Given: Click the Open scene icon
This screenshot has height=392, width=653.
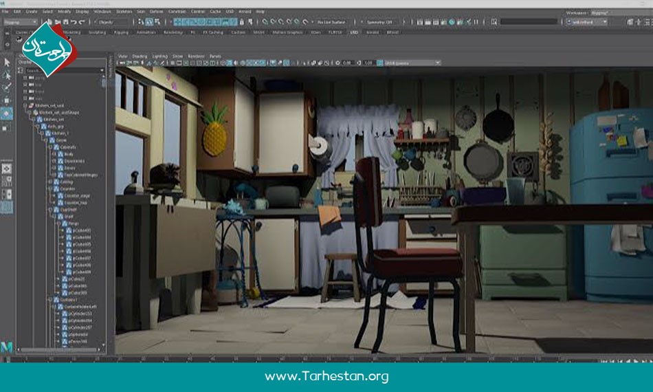Looking at the screenshot, I should pos(58,21).
